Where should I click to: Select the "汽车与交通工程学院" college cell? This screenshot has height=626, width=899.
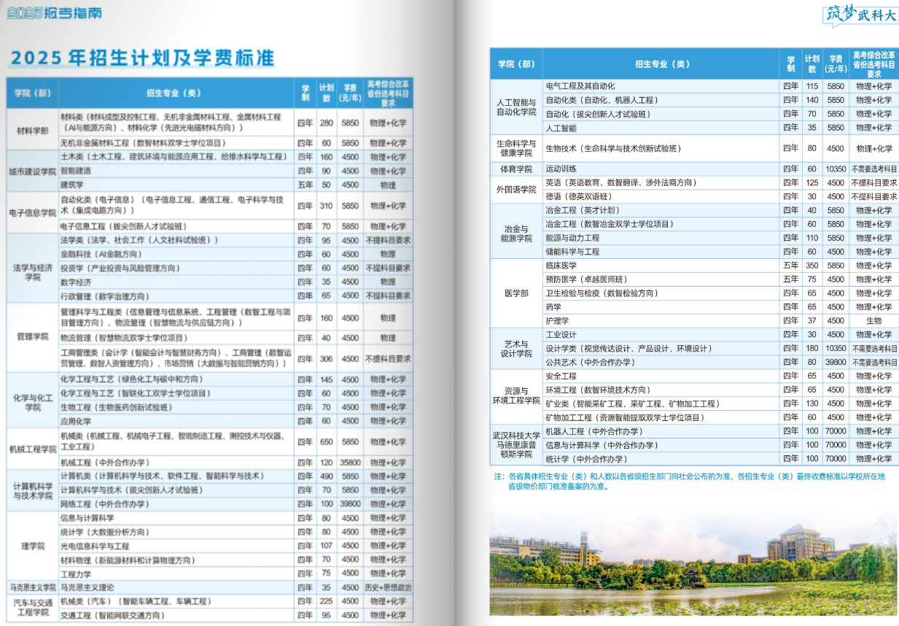coord(33,608)
